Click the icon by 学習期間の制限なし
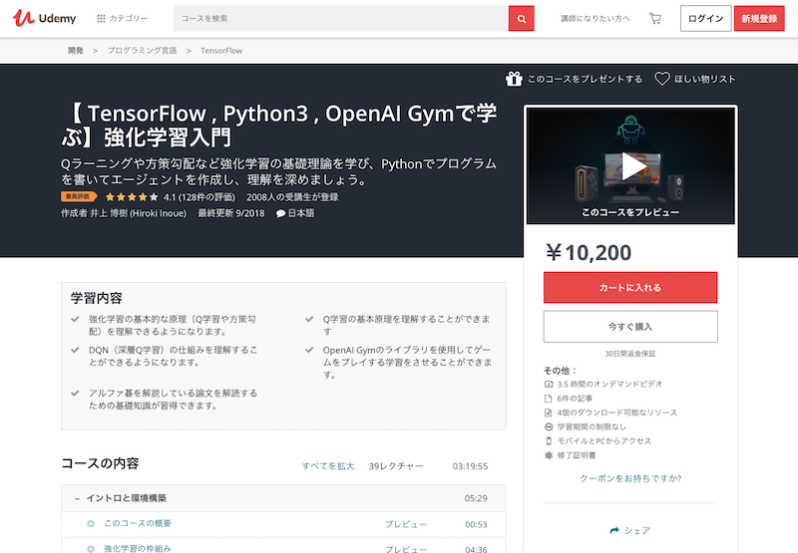 549,426
